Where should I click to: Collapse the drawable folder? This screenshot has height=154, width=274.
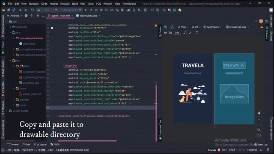(x=14, y=66)
